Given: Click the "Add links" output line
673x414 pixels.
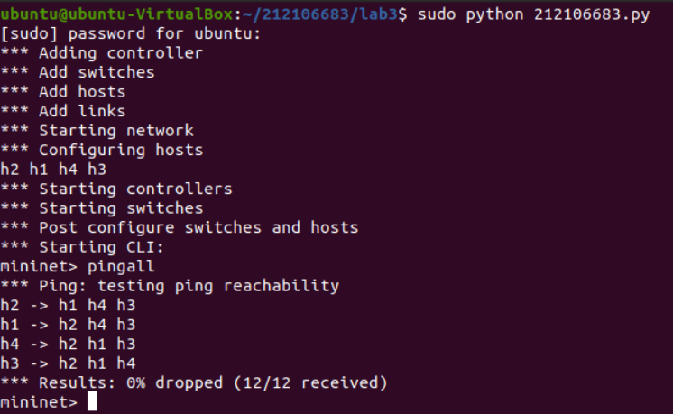Looking at the screenshot, I should tap(63, 111).
